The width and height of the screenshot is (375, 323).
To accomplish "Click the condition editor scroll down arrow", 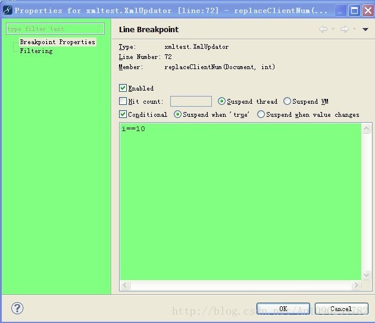I will 366,275.
